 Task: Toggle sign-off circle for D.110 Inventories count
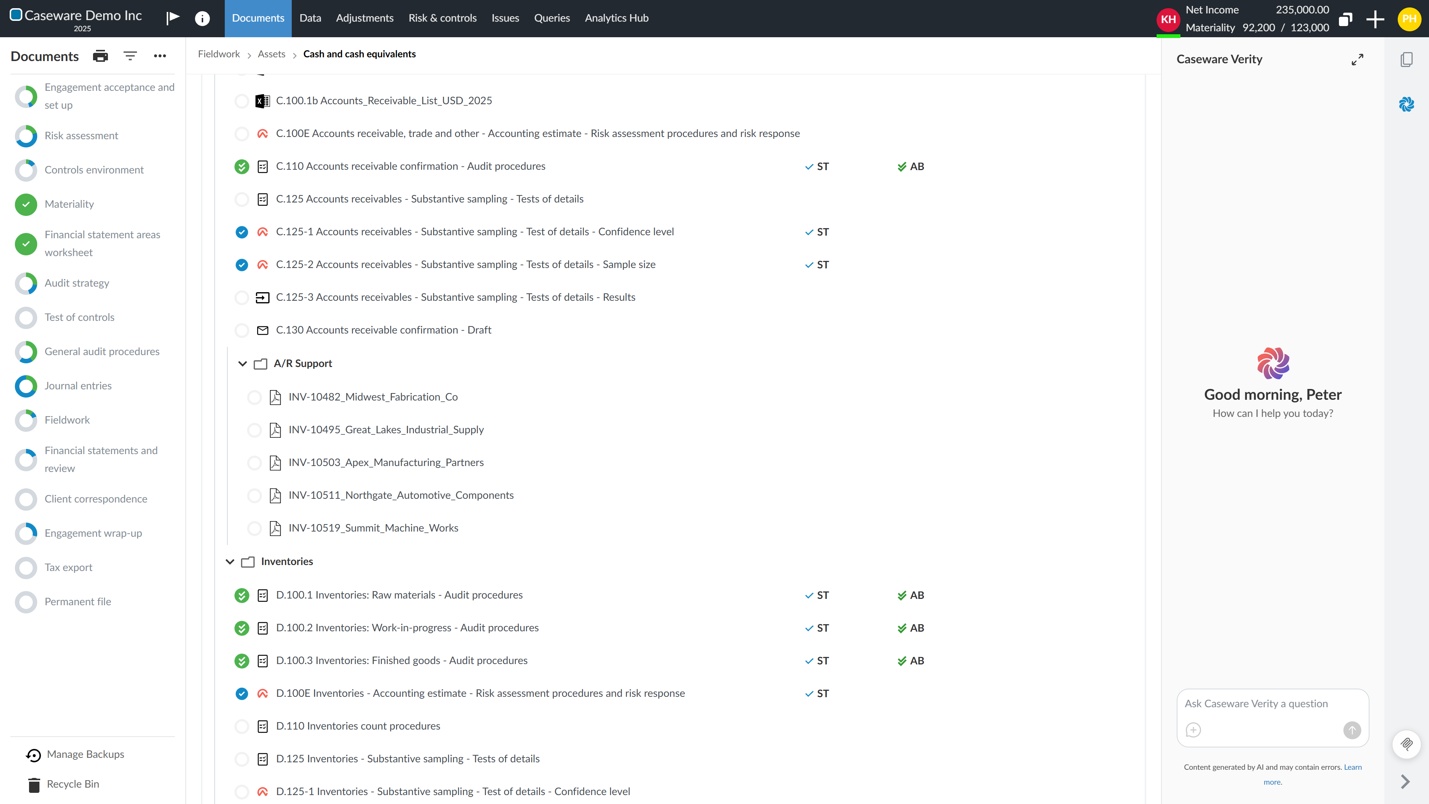[x=242, y=726]
